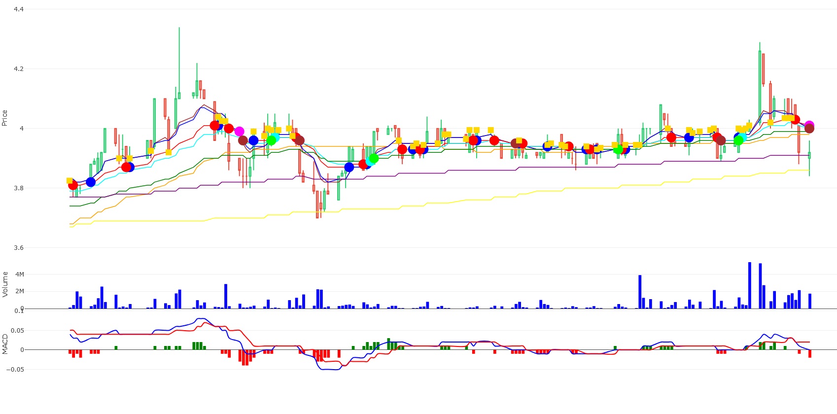This screenshot has height=414, width=837.
Task: Click the leftmost yellow square marker
Action: [70, 181]
